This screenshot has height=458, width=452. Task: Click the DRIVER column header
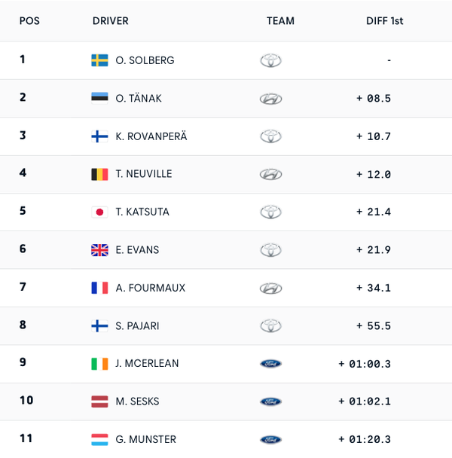pos(110,21)
